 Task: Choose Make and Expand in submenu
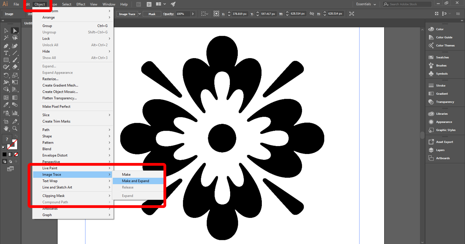[138, 181]
